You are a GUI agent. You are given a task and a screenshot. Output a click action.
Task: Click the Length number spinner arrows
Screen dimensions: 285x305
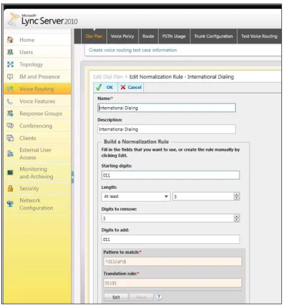tap(237, 196)
